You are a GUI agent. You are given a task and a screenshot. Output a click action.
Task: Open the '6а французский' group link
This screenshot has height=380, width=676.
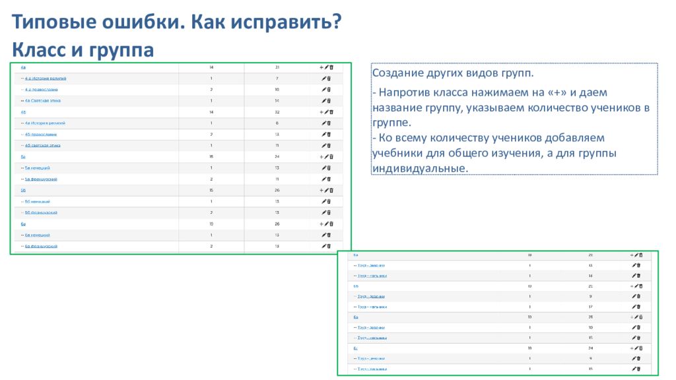click(x=40, y=247)
